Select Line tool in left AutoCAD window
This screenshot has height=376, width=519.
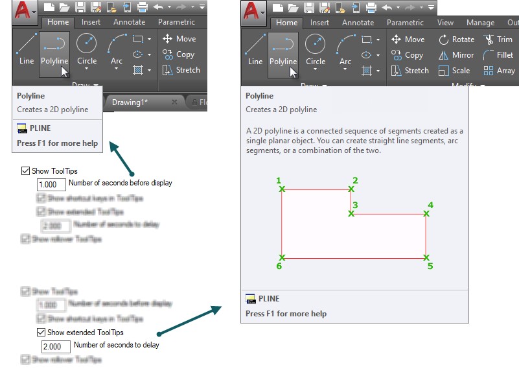coord(27,49)
